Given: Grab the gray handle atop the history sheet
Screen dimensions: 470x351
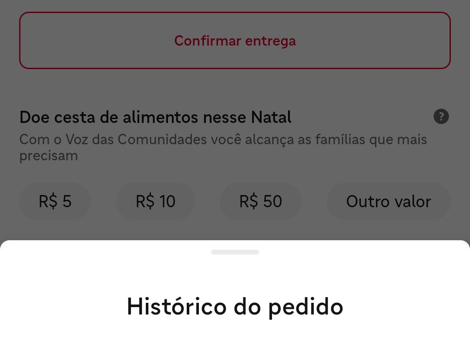Looking at the screenshot, I should [235, 252].
